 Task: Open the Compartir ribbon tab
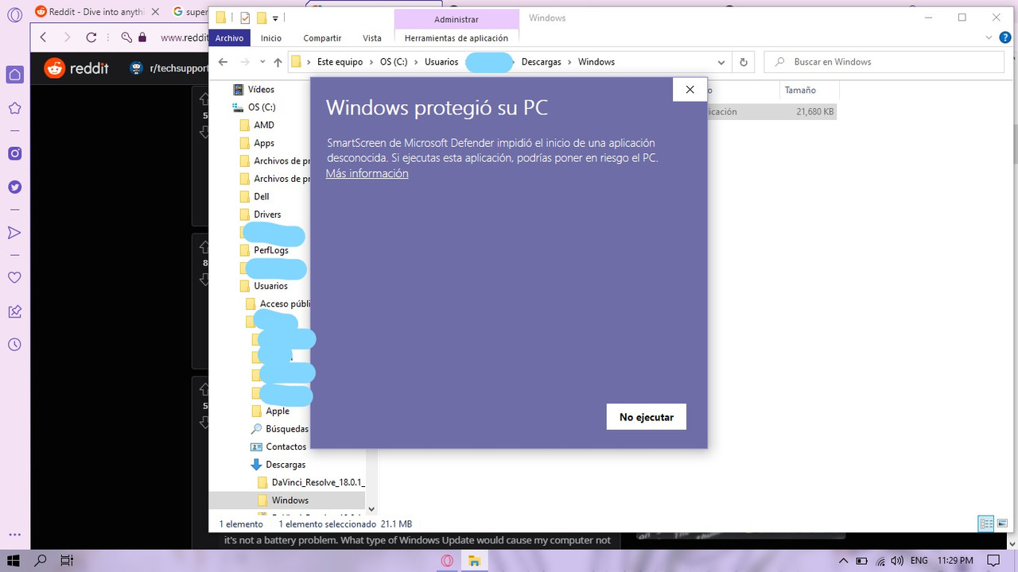[322, 38]
